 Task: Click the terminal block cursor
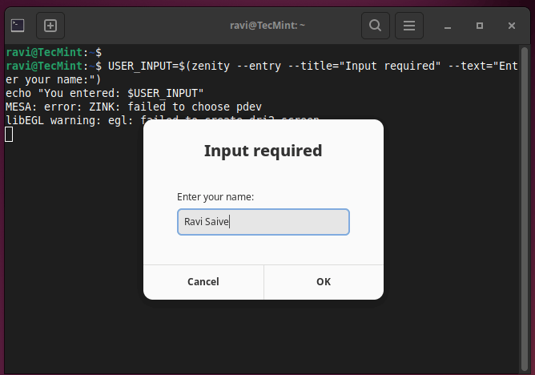(x=9, y=134)
